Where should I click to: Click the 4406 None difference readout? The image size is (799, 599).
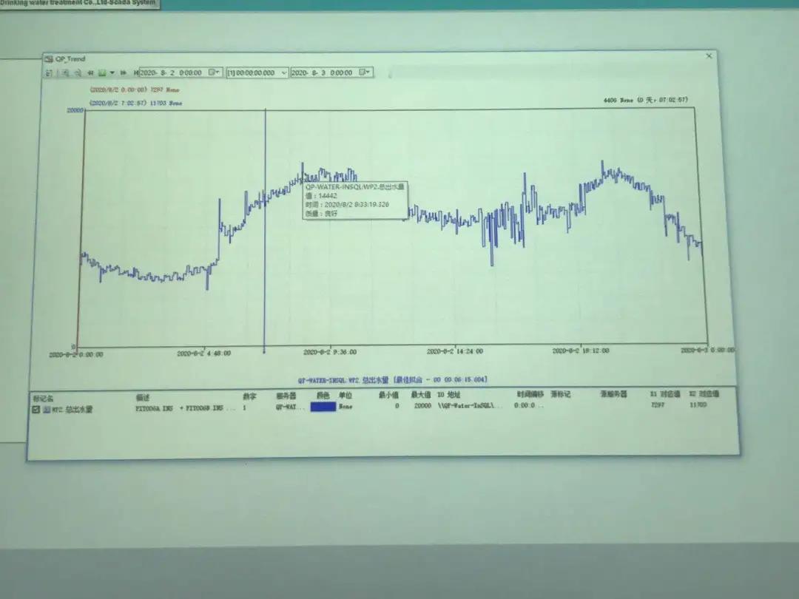point(645,101)
